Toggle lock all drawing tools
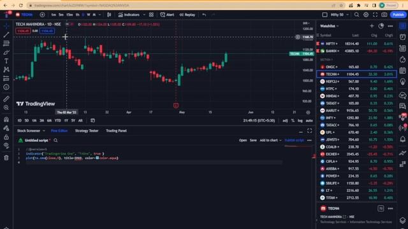Viewport: 408px width, 229px height. click(x=6, y=137)
